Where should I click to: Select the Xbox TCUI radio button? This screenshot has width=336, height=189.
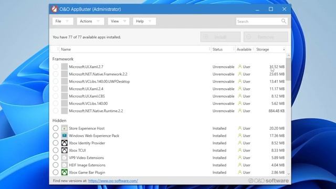coord(56,150)
